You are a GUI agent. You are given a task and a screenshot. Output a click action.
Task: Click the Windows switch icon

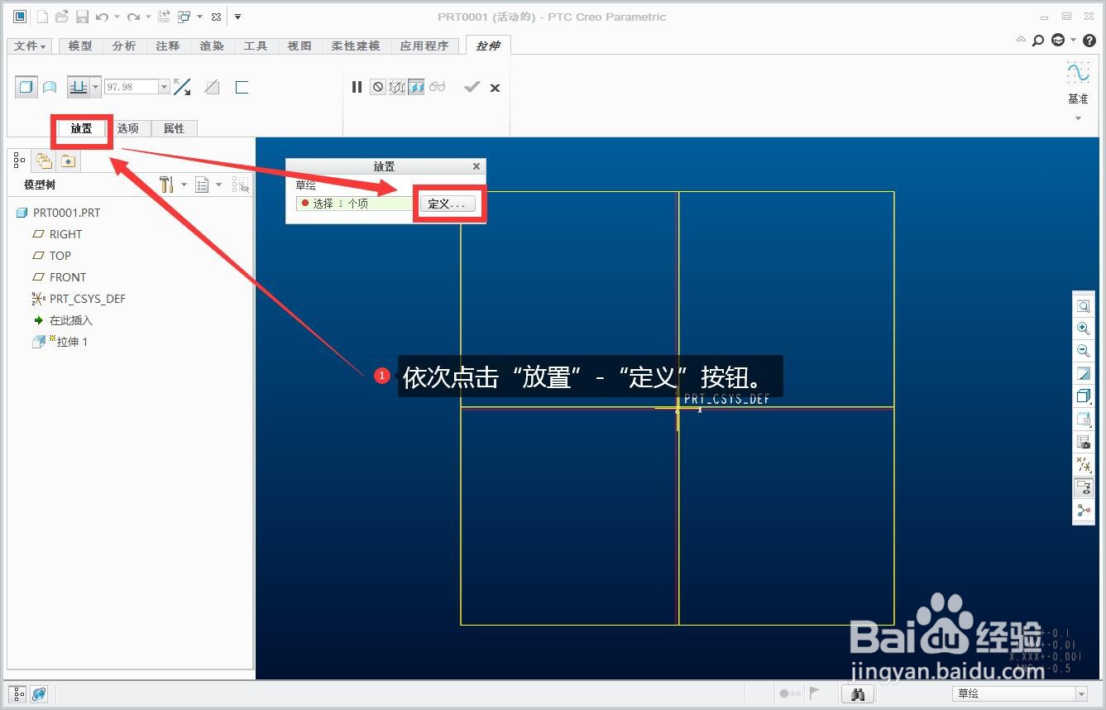coord(184,17)
